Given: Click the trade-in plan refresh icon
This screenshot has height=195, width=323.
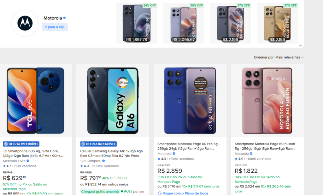Looking at the screenshot, I should [160, 193].
